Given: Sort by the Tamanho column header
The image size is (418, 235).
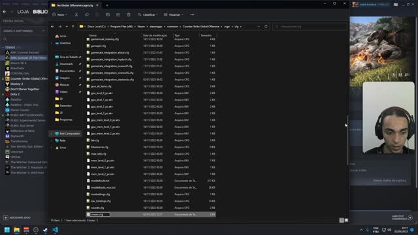Looking at the screenshot, I should pos(206,35).
